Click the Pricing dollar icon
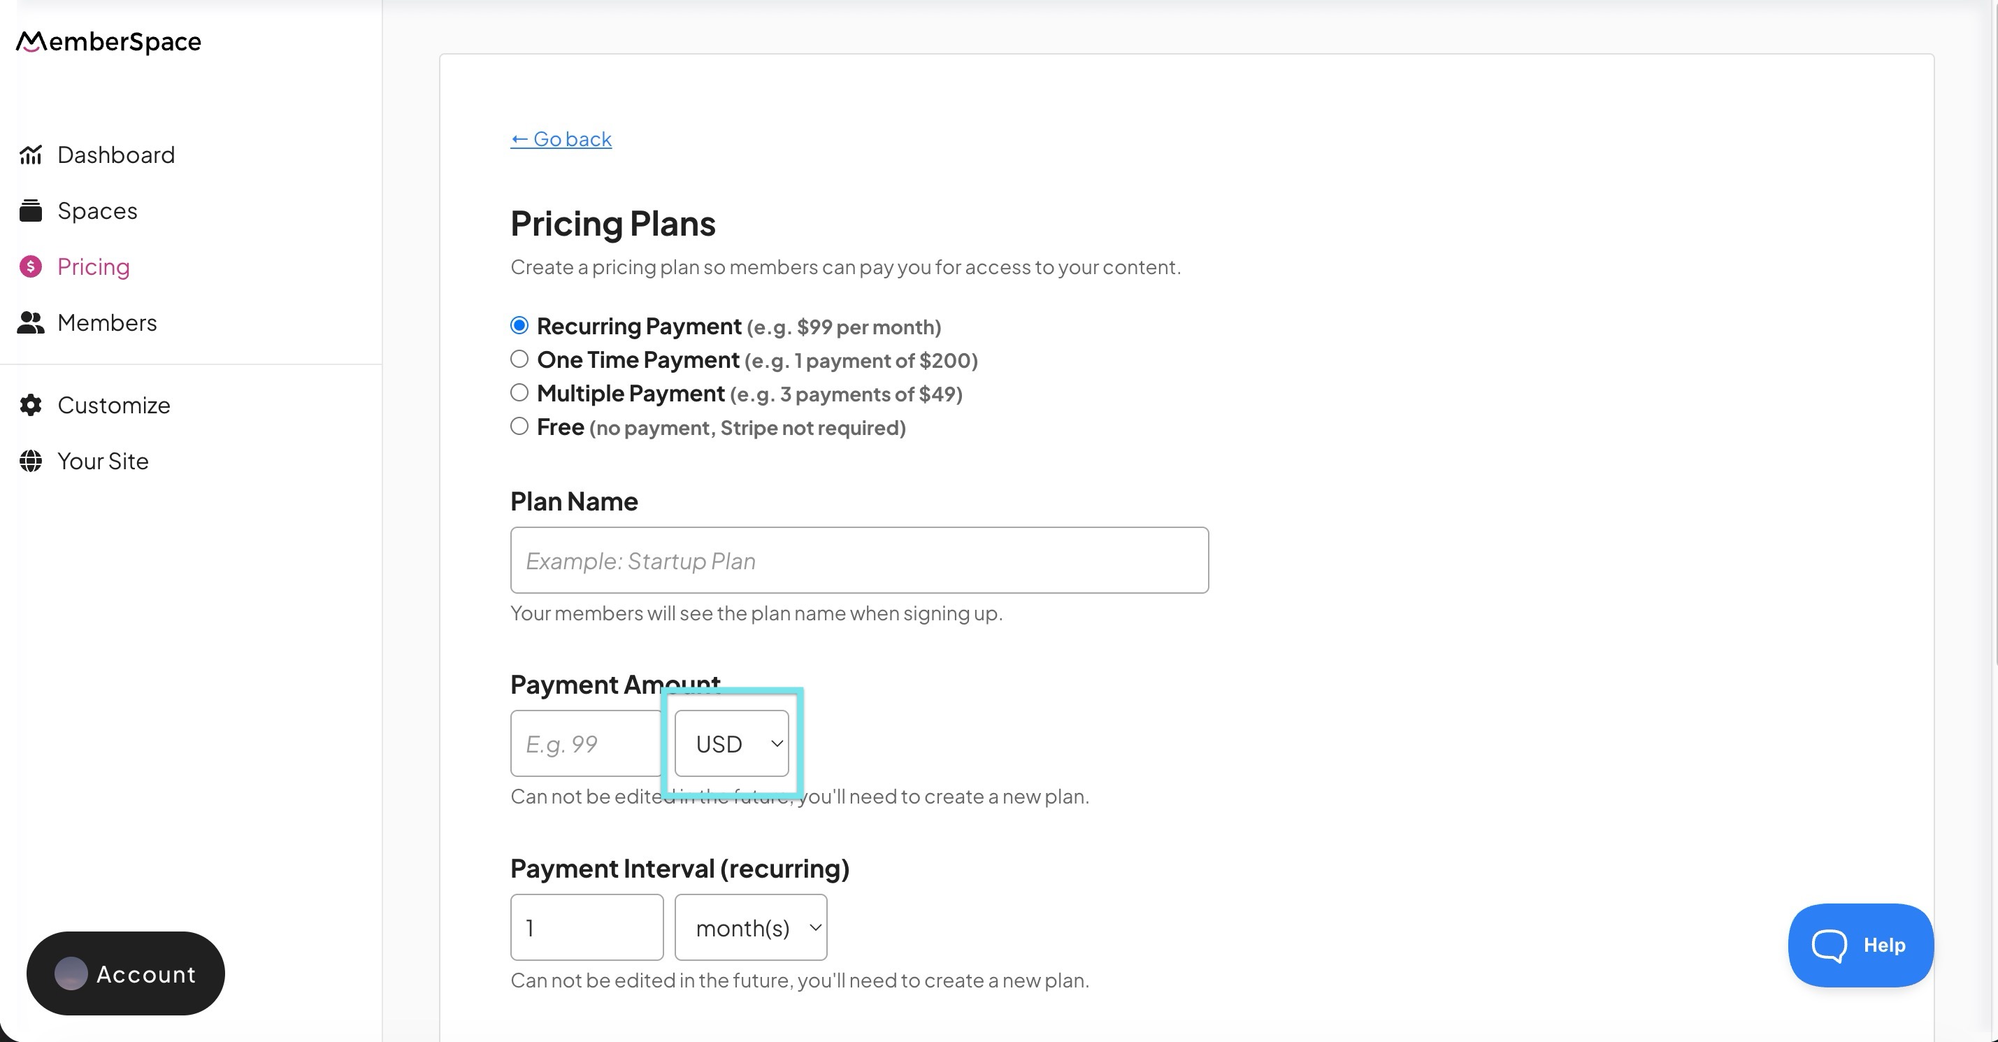The height and width of the screenshot is (1042, 1998). point(30,267)
